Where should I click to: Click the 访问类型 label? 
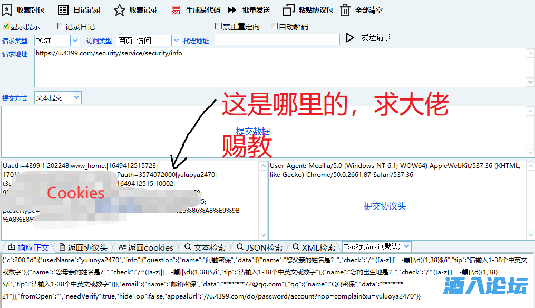[99, 41]
